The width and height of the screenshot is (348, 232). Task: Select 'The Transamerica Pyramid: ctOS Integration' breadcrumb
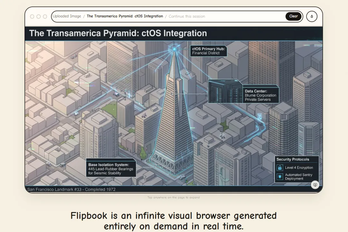pyautogui.click(x=125, y=16)
